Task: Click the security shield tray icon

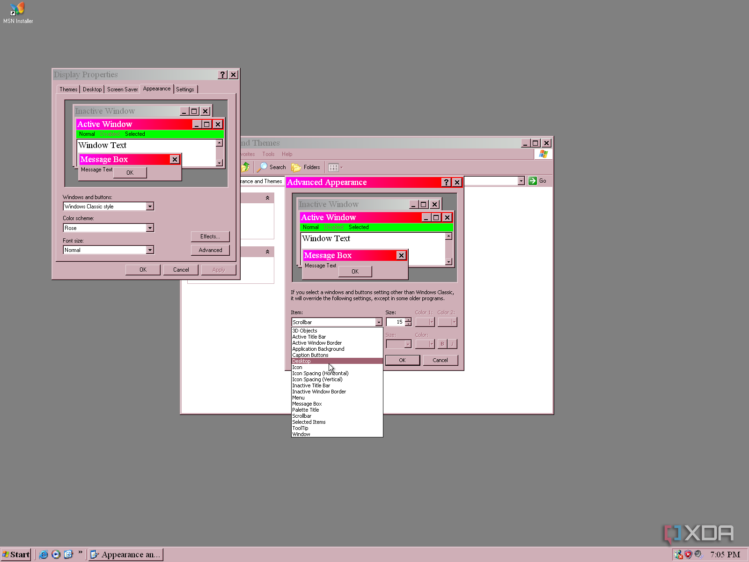Action: 688,555
